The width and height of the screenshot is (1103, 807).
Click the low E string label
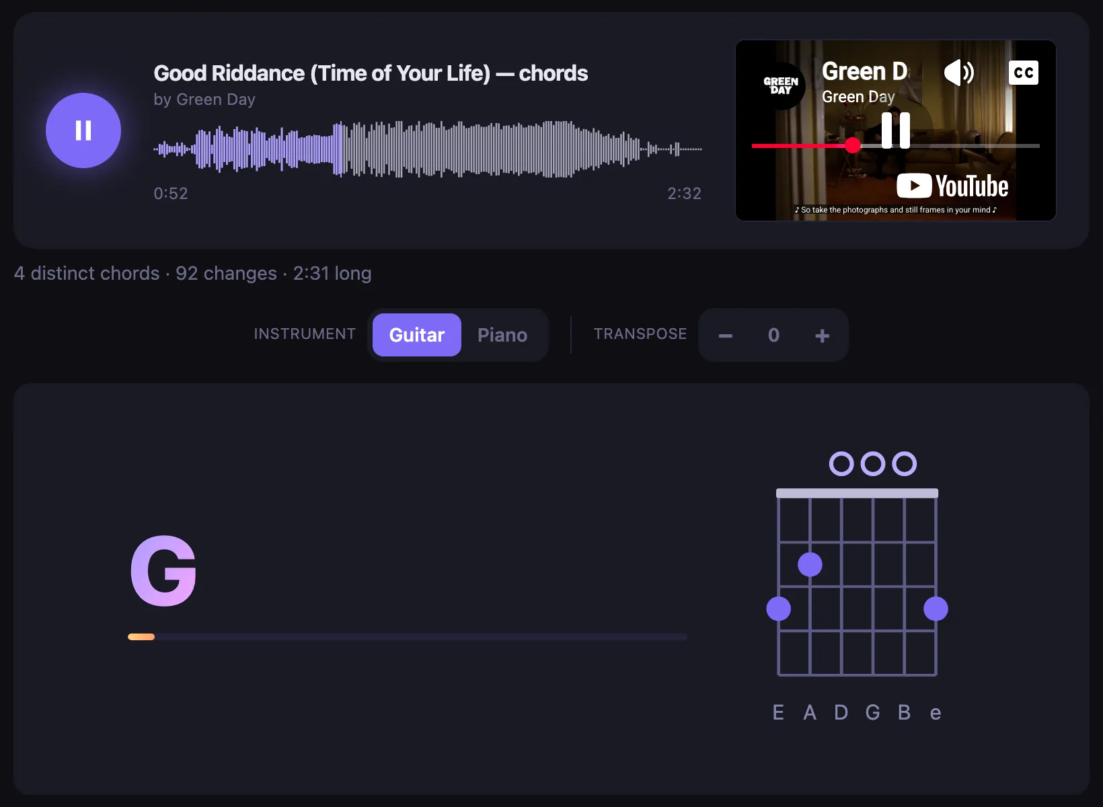click(778, 713)
